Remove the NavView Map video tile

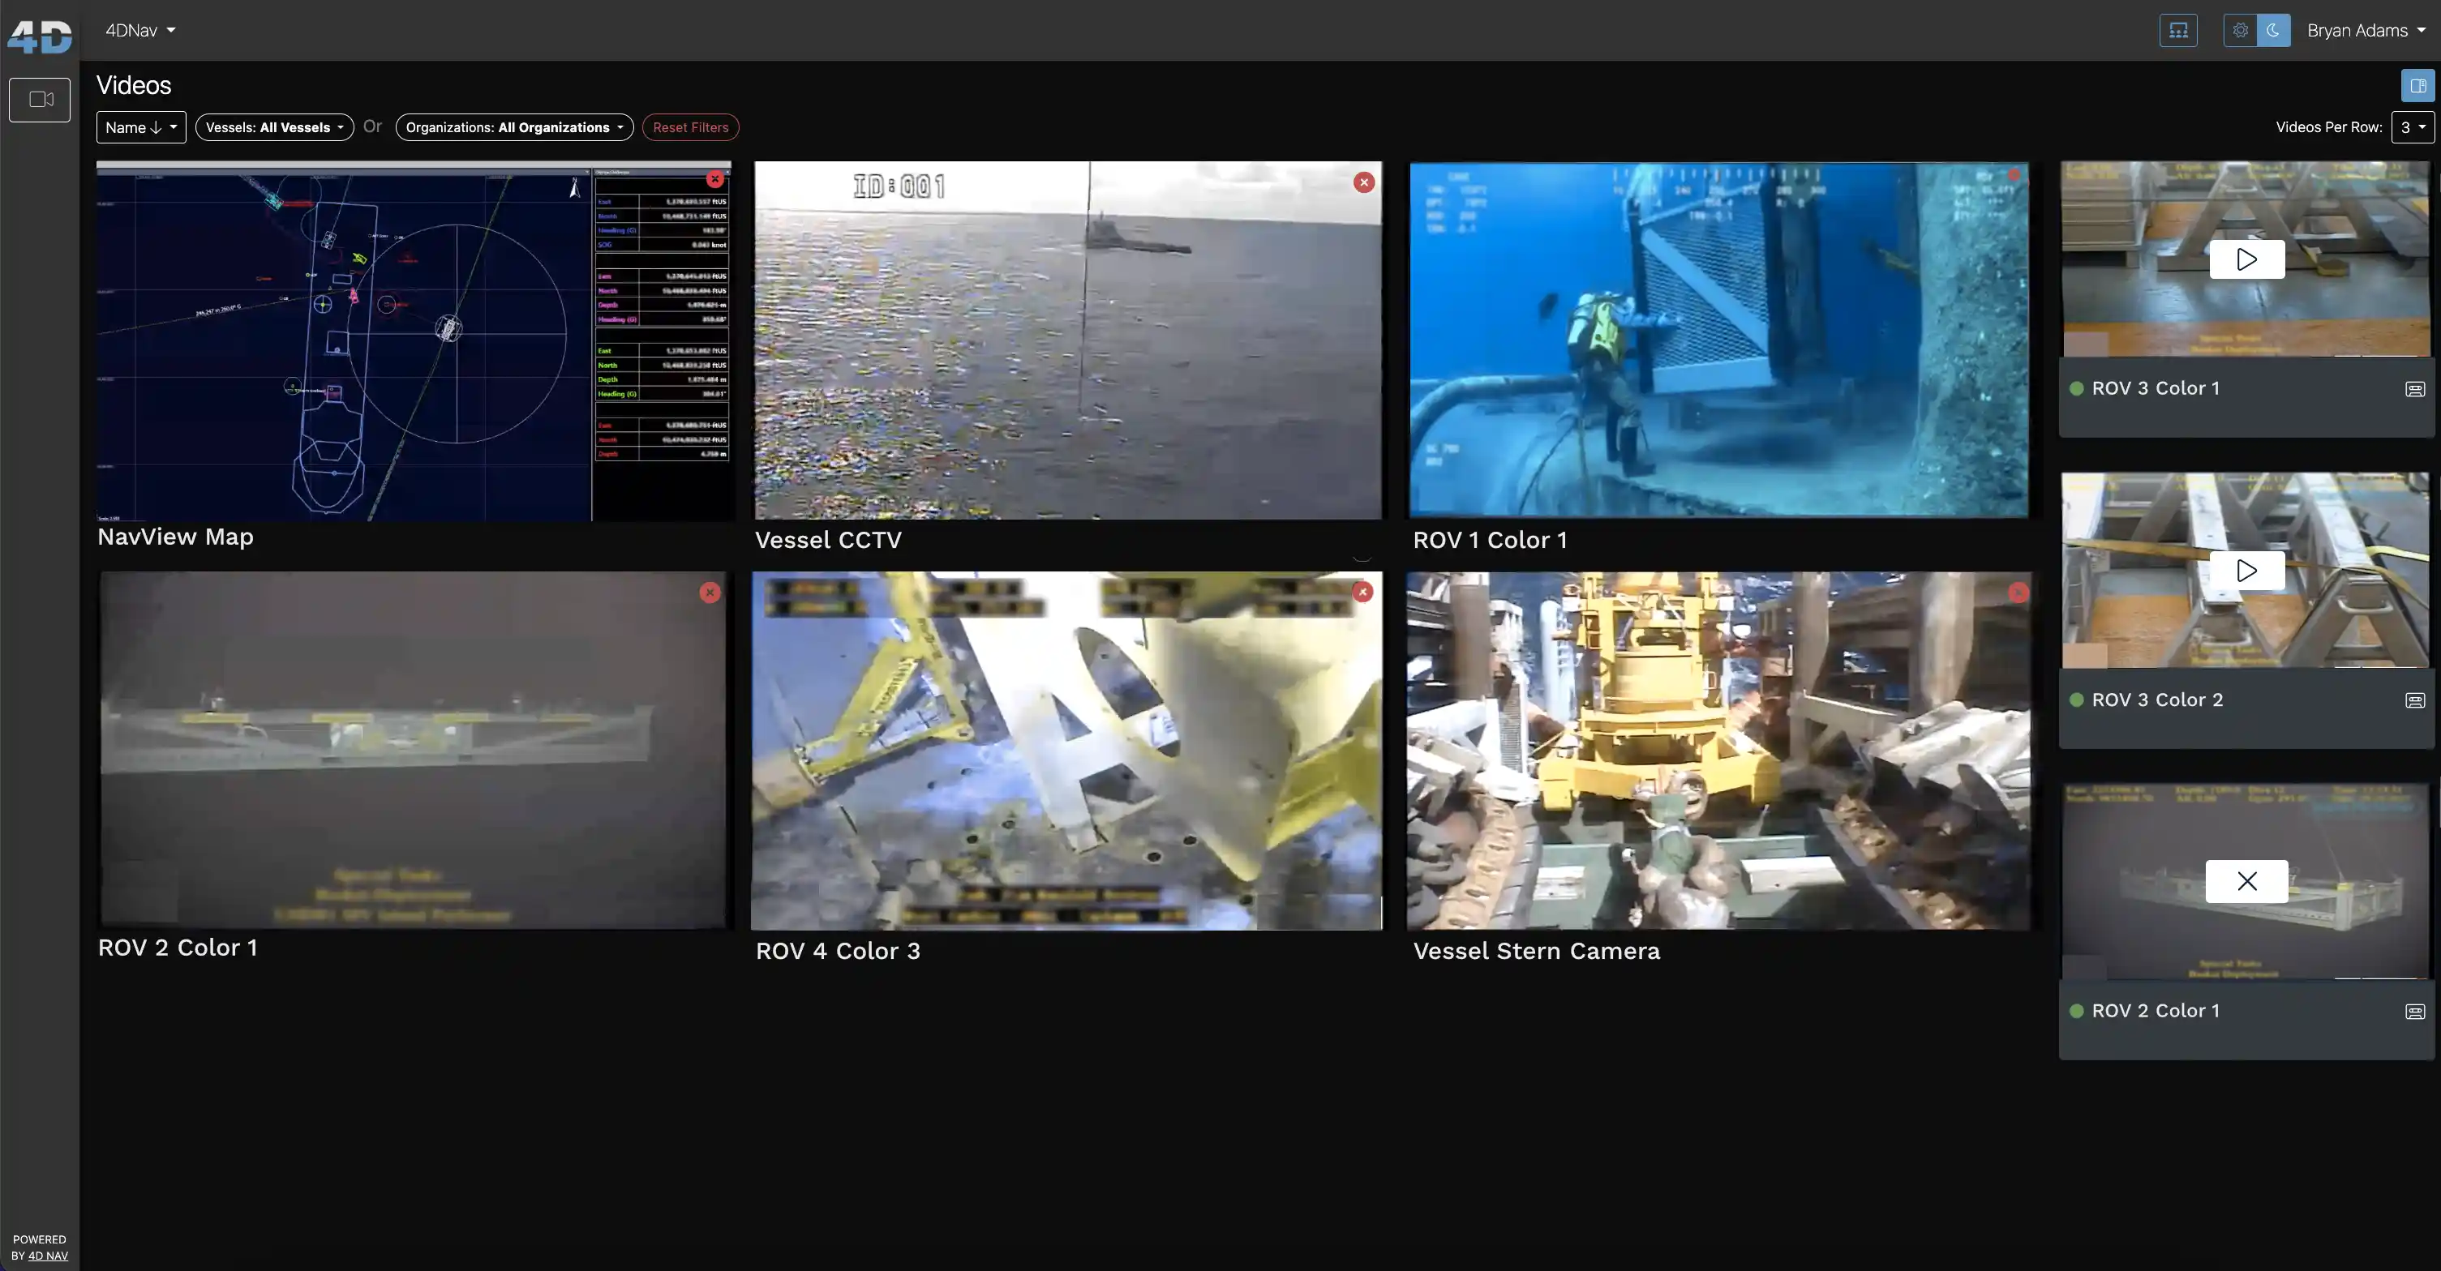pyautogui.click(x=714, y=179)
